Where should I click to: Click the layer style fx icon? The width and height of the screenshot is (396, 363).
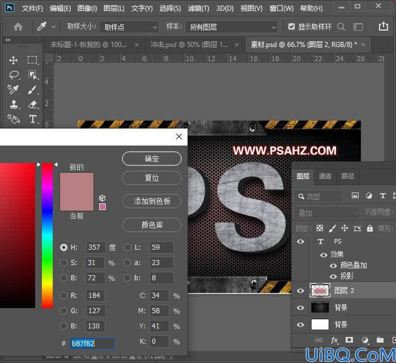pyautogui.click(x=335, y=340)
